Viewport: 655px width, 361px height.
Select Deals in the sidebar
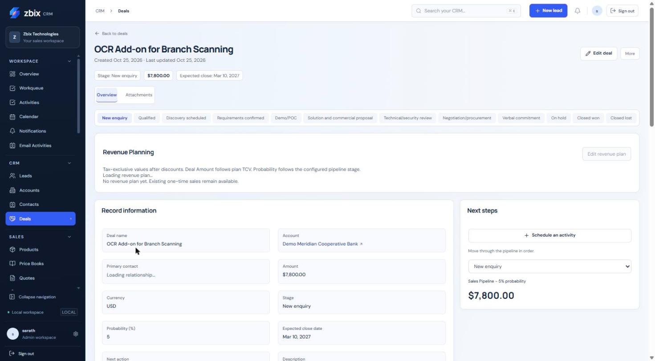pyautogui.click(x=41, y=219)
